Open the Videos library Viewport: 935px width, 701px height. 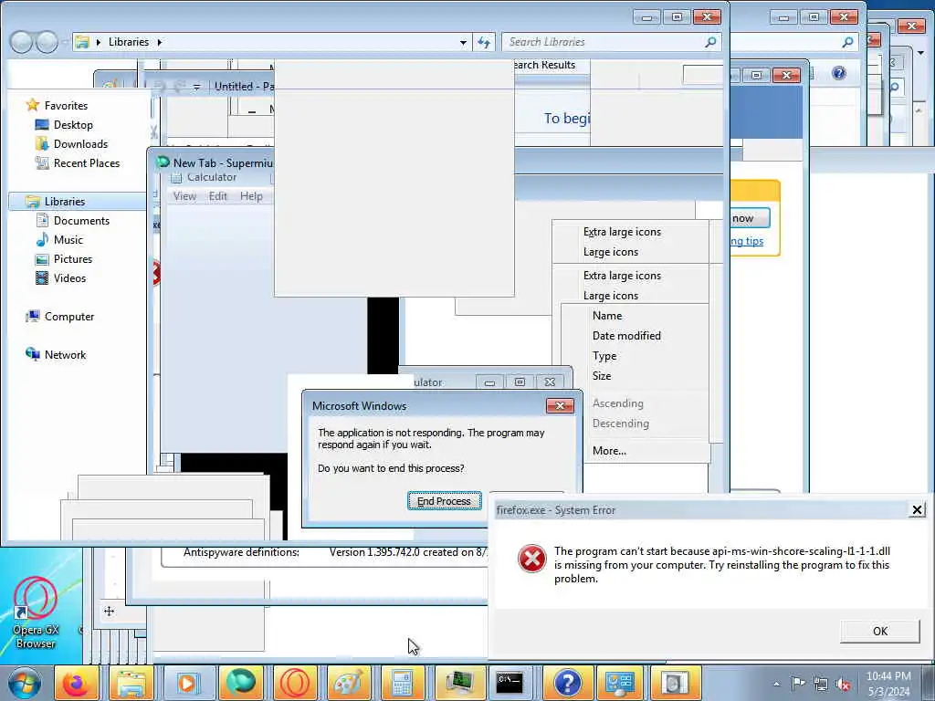pyautogui.click(x=69, y=277)
